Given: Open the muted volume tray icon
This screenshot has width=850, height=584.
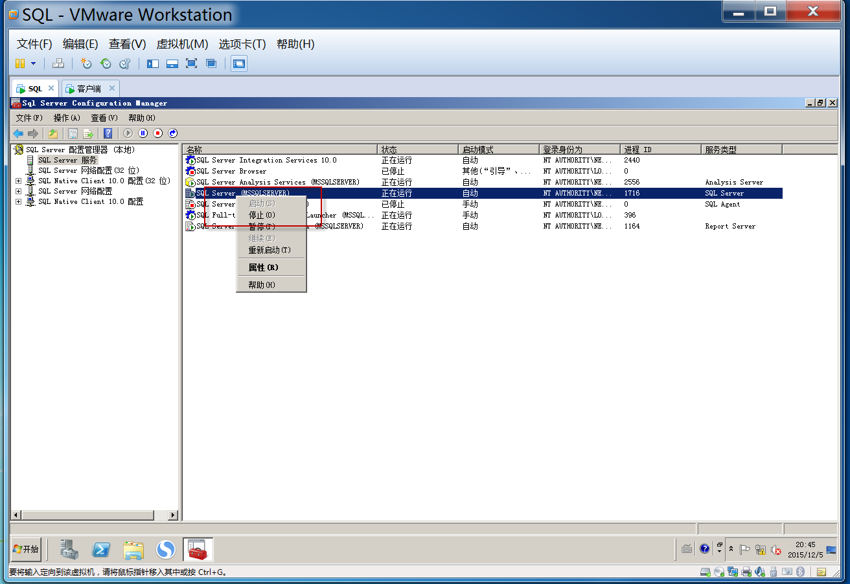Looking at the screenshot, I should tap(776, 550).
